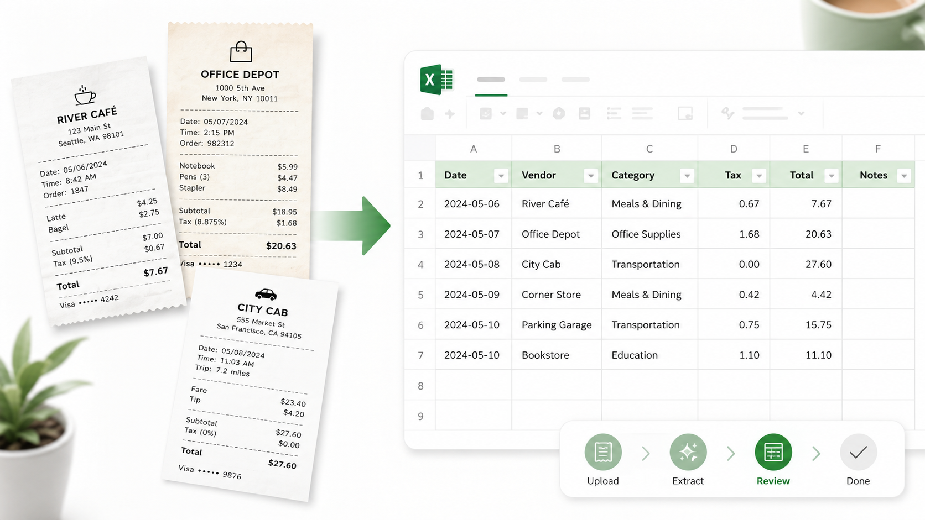Click the clipboard icon at toolbar start
The height and width of the screenshot is (520, 925).
point(427,114)
